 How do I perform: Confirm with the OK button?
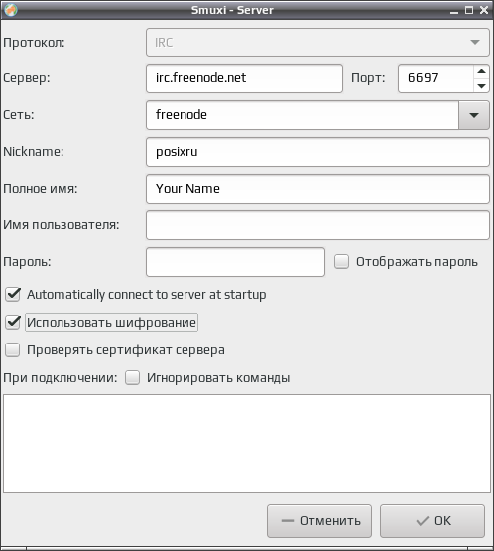point(432,521)
